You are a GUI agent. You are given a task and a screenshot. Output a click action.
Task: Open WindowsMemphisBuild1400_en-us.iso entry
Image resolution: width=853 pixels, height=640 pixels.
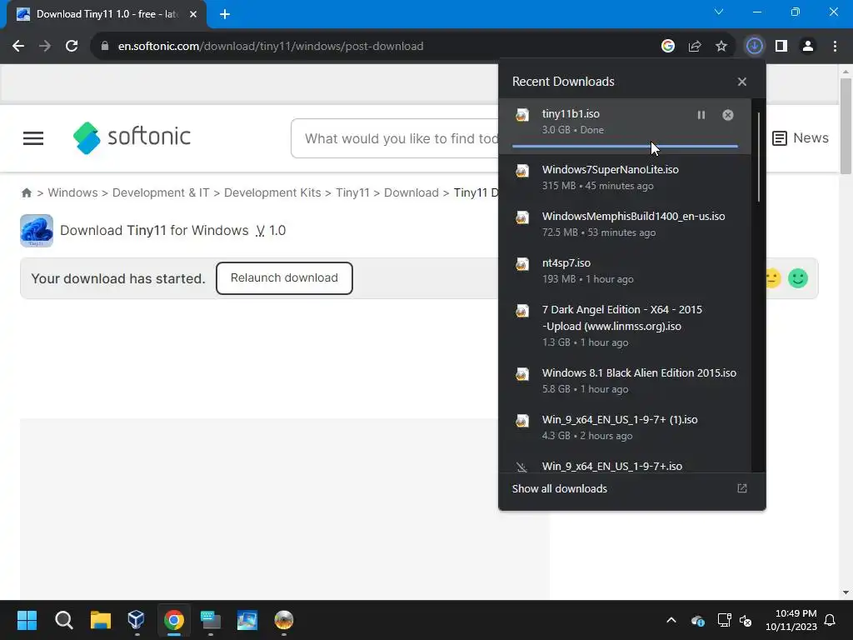[x=625, y=223]
